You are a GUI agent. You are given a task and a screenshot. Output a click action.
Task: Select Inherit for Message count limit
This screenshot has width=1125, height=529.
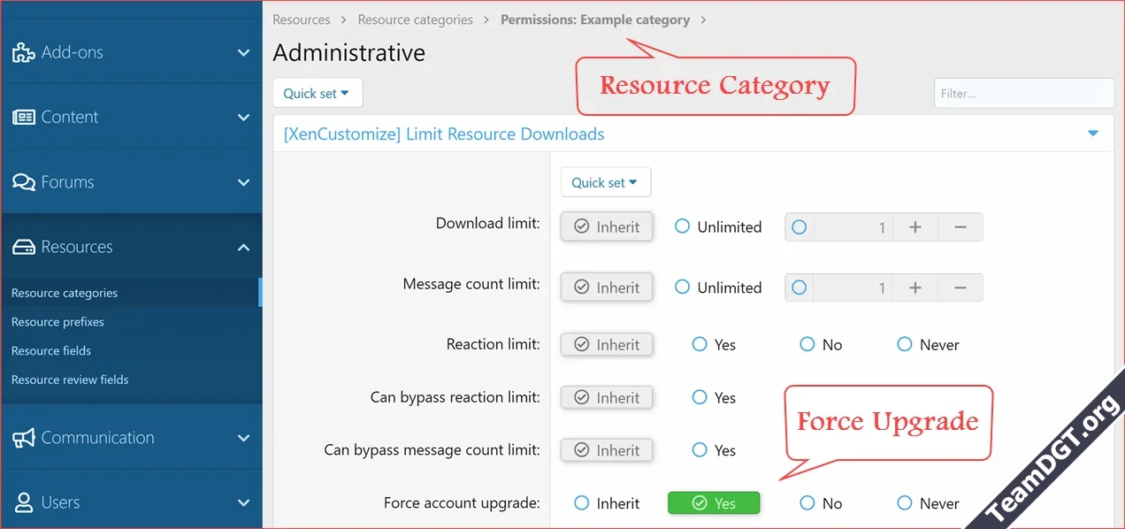pyautogui.click(x=607, y=287)
